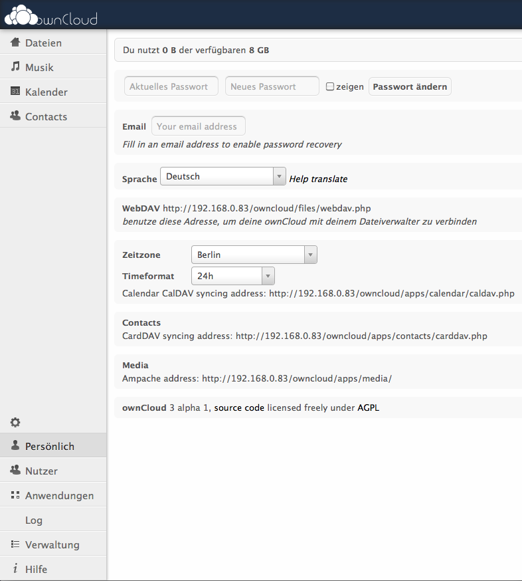Open Anwendungen via the grid icon
Viewport: 522px width, 581px height.
(x=15, y=495)
